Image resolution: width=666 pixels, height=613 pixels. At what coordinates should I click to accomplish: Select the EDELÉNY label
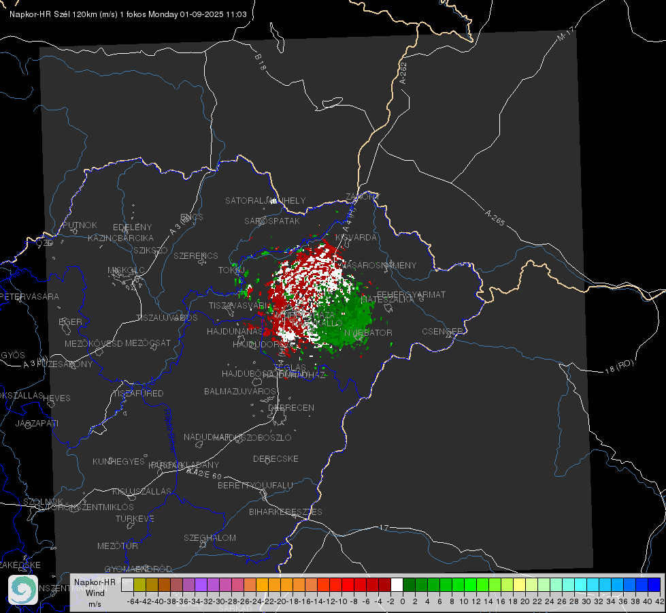pos(133,227)
